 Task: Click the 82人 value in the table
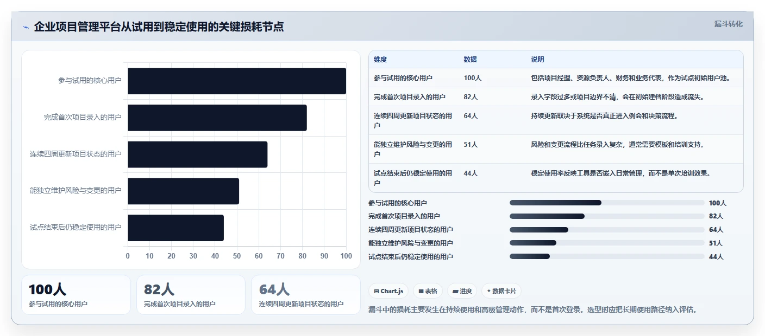(x=471, y=97)
